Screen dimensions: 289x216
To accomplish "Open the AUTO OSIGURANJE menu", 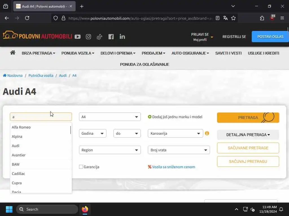I will click(190, 53).
